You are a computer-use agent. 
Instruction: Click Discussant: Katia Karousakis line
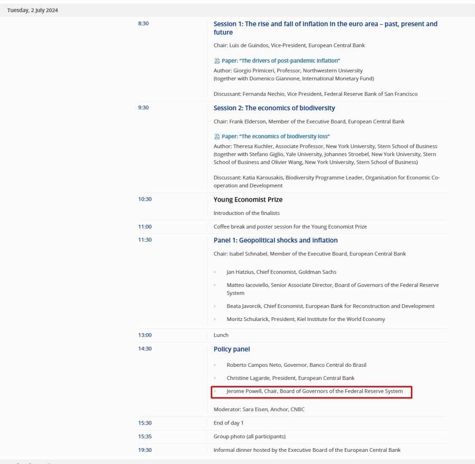point(327,182)
